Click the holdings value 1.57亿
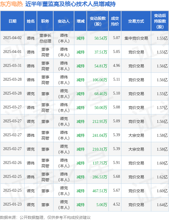This screenshot has height=220, width=169. (x=162, y=108)
